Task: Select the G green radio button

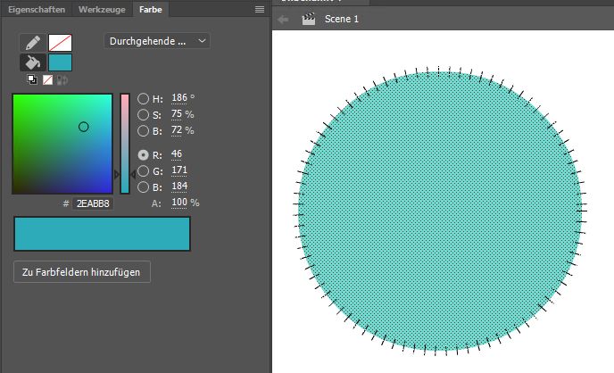Action: pos(144,171)
